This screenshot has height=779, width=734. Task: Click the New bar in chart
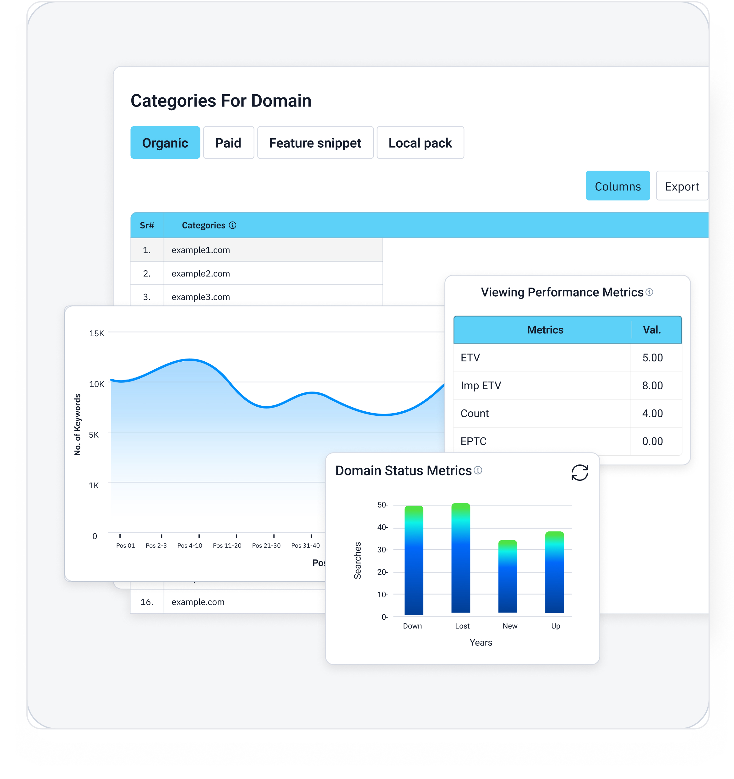point(507,576)
